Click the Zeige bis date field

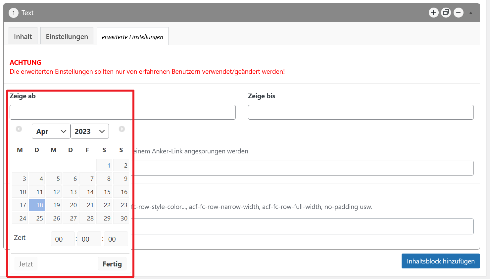tap(361, 112)
